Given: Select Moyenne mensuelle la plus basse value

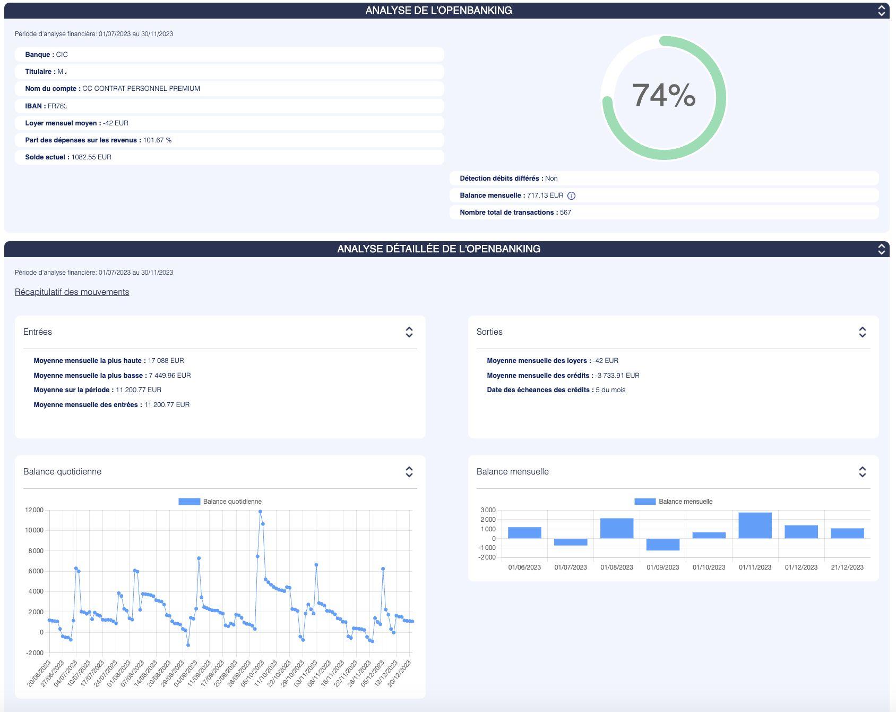Looking at the screenshot, I should point(170,376).
